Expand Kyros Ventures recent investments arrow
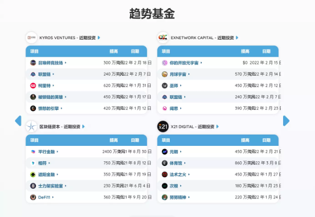The image size is (315, 217). tap(99, 38)
